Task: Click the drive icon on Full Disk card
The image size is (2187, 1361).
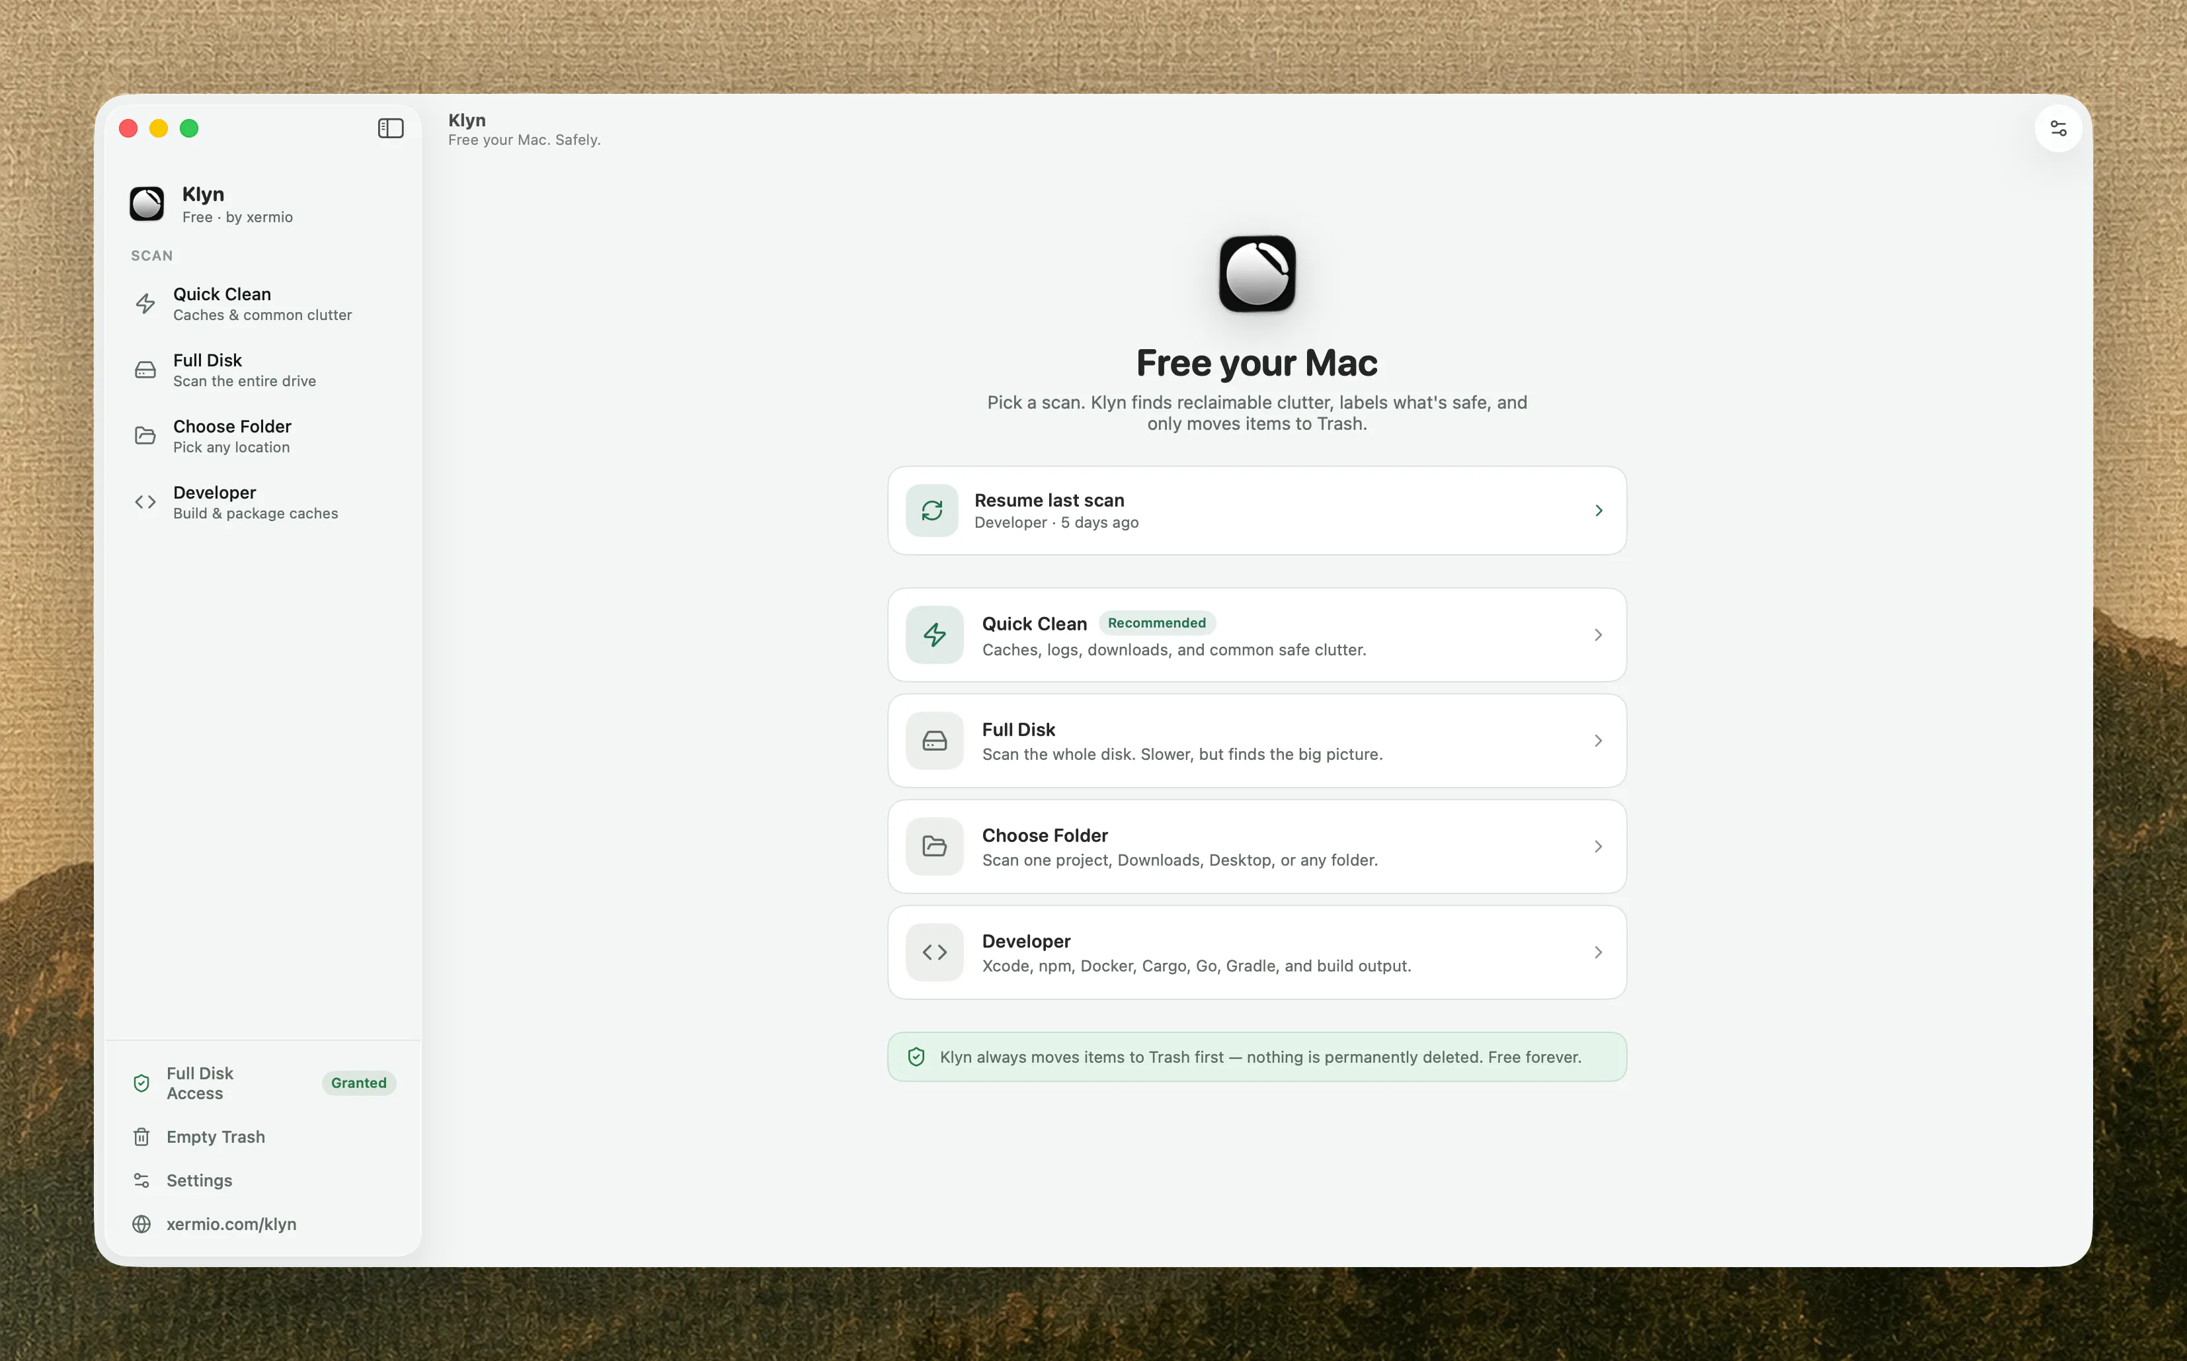Action: point(935,741)
